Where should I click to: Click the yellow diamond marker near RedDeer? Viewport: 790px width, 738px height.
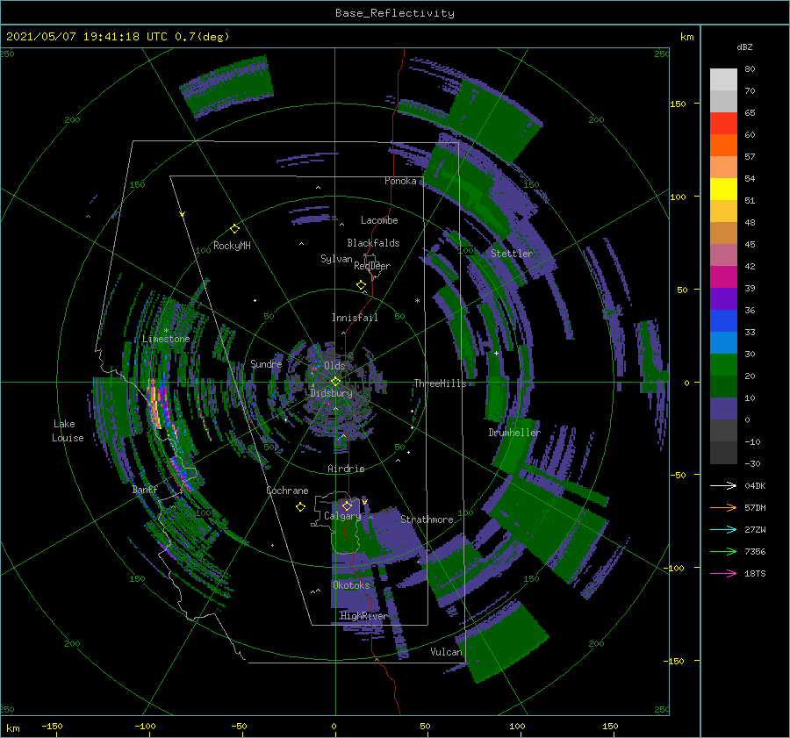click(x=361, y=285)
